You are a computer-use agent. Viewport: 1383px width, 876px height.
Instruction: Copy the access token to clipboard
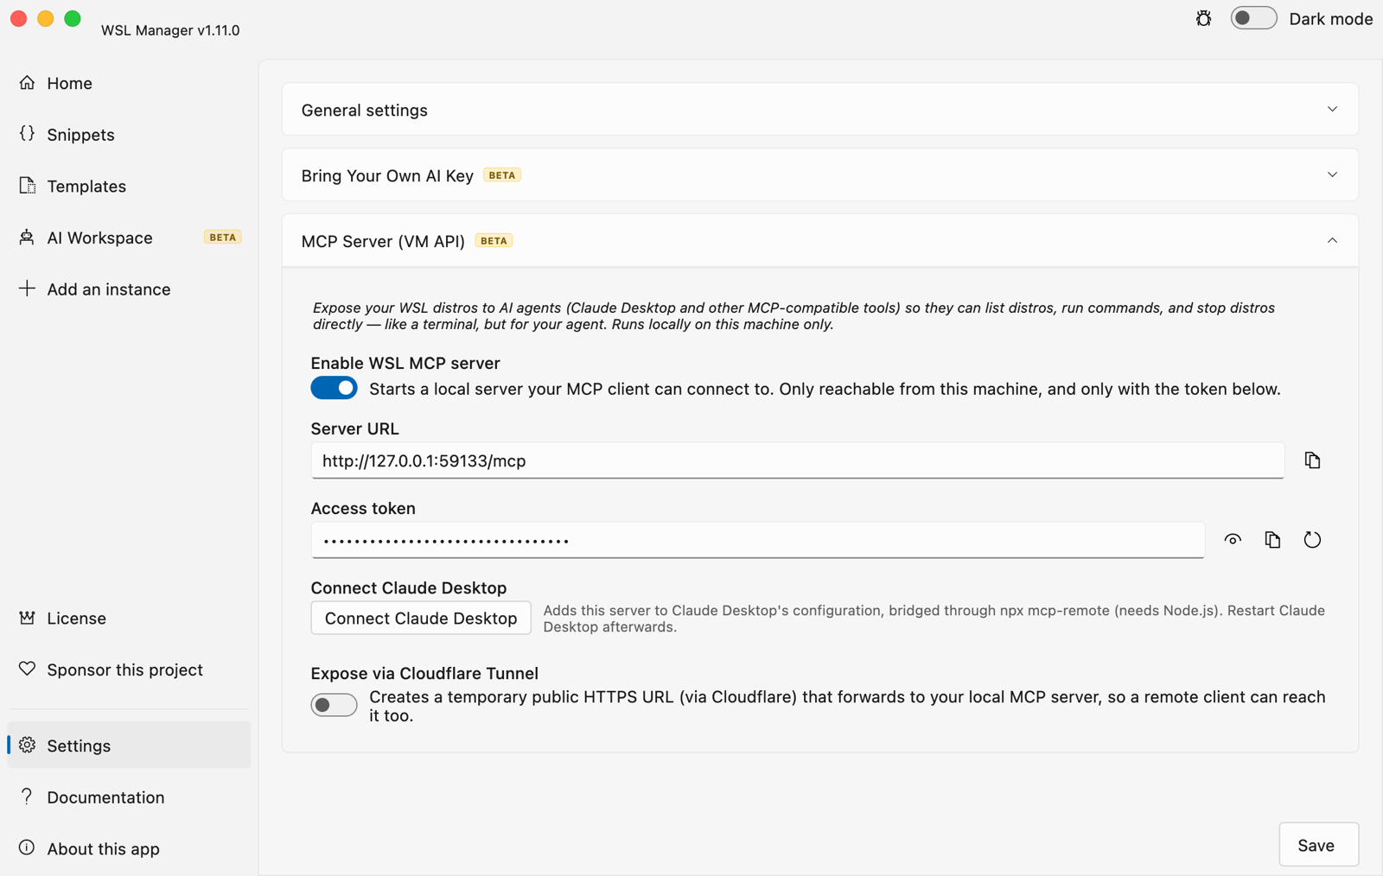point(1272,540)
